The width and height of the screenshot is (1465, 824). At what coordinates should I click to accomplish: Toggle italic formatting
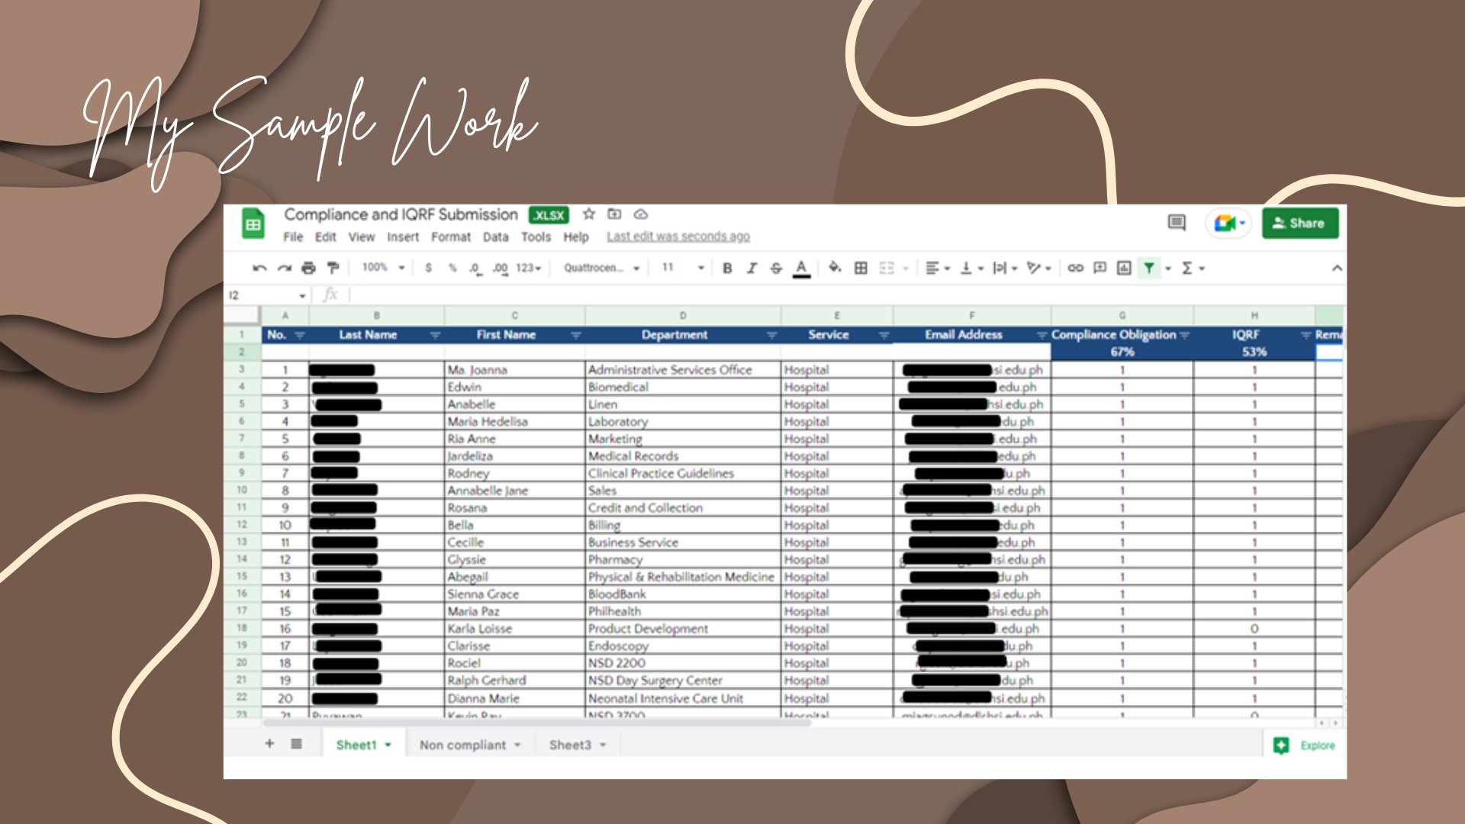click(752, 269)
